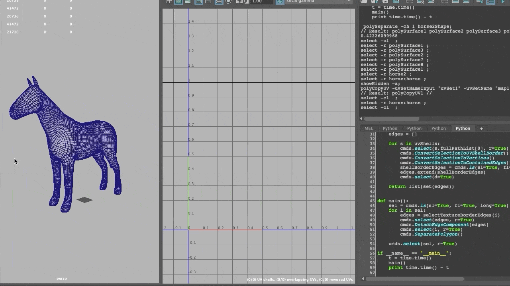Click the Clear Input icon with the X
The width and height of the screenshot is (510, 286).
[x=420, y=2]
